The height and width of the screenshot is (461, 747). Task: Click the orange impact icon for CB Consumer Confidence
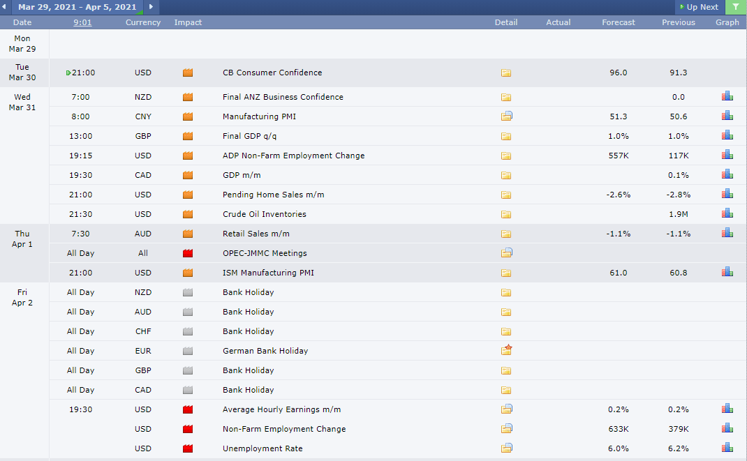pos(188,73)
